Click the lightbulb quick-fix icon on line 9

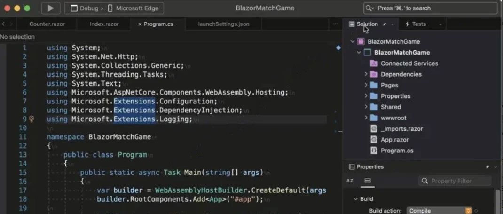(x=31, y=119)
